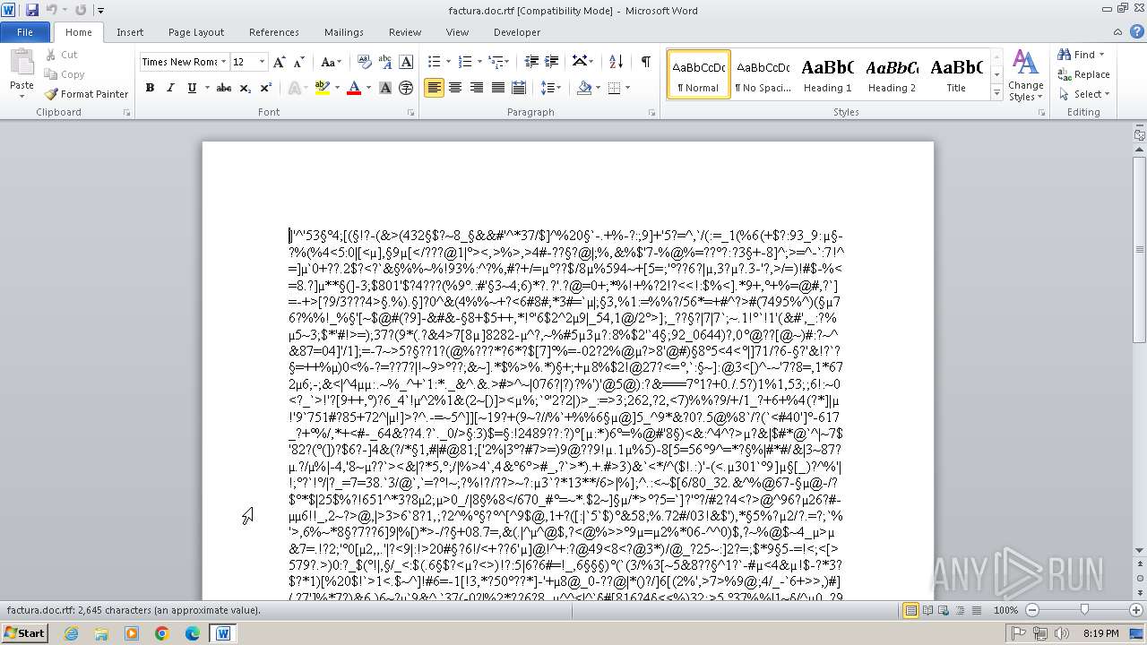1147x645 pixels.
Task: Click the Sort icon
Action: pos(616,62)
